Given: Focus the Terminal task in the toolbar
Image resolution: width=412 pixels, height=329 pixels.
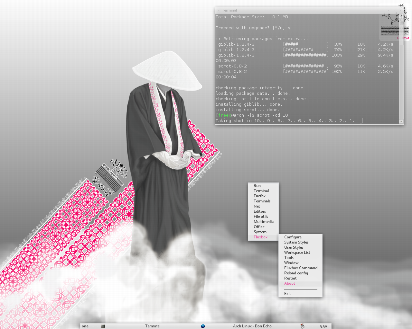Looking at the screenshot, I should [x=153, y=326].
